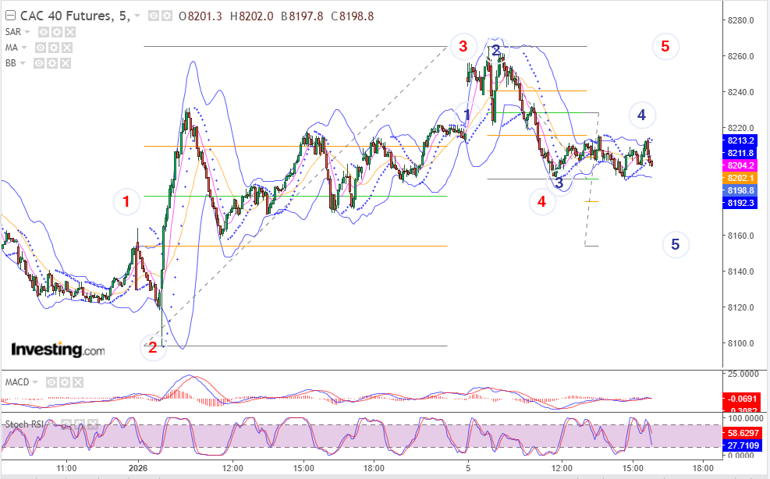
Task: Click the Stoch RSI indicator label
Action: click(24, 424)
